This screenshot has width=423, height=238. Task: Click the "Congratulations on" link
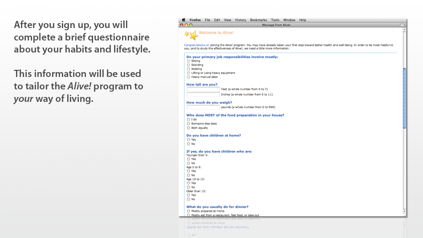click(196, 45)
